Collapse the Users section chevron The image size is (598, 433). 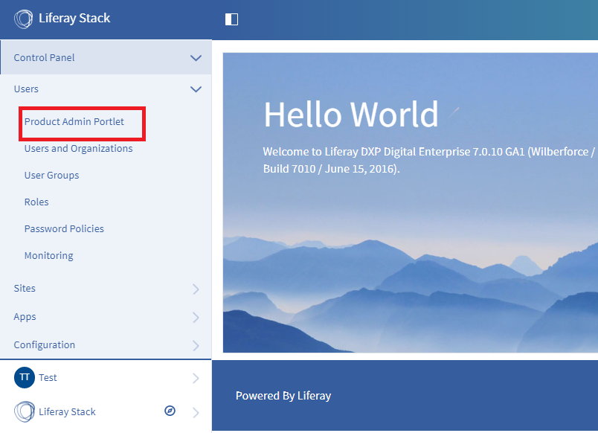click(196, 89)
